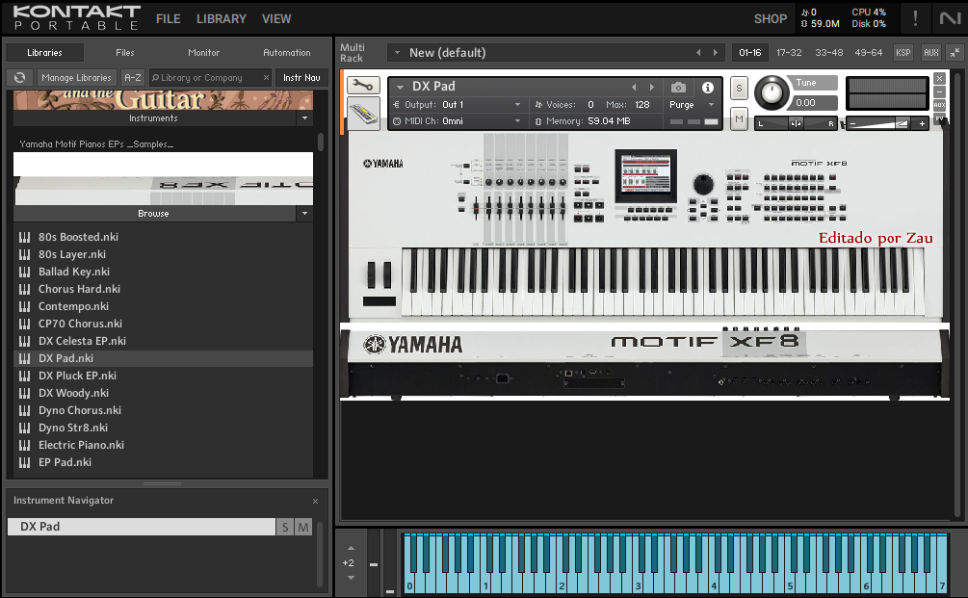Switch to the Monitor tab
The image size is (968, 598).
(x=204, y=52)
